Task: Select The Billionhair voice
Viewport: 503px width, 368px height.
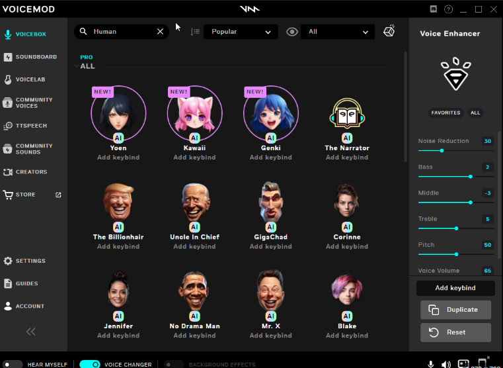Action: [x=118, y=203]
